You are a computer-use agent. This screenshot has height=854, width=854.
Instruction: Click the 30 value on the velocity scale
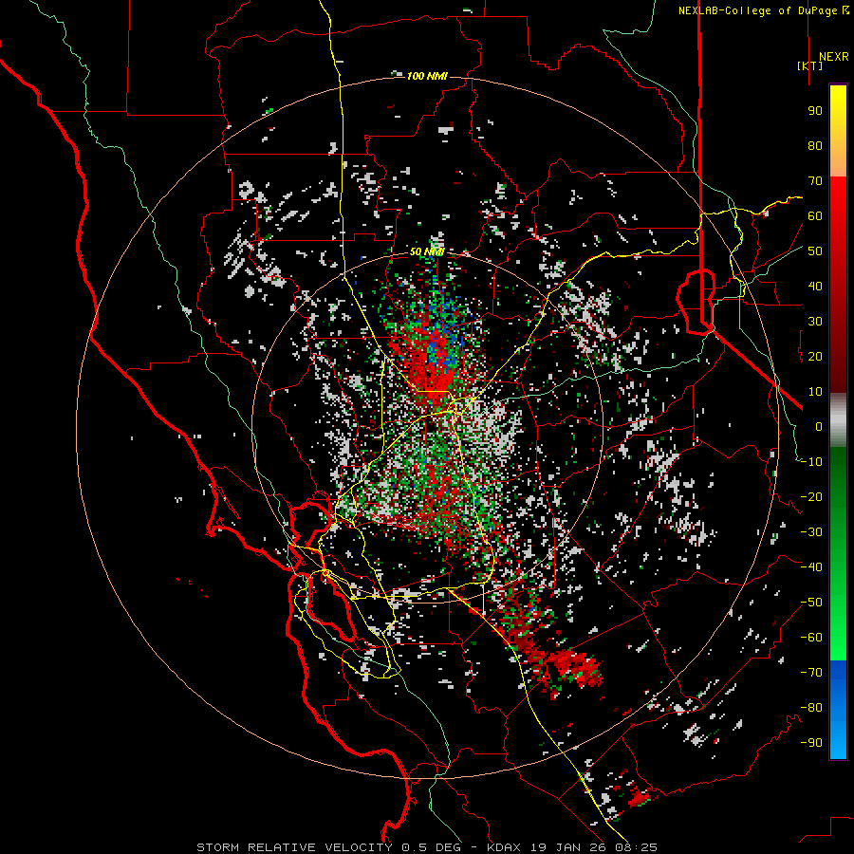click(x=815, y=322)
